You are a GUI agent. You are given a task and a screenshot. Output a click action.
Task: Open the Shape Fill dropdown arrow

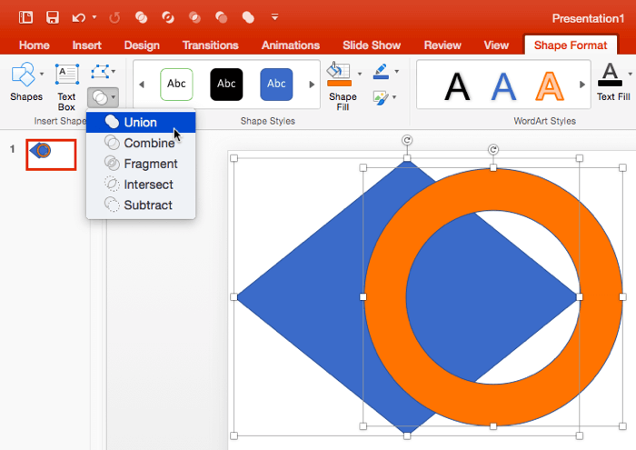click(360, 73)
